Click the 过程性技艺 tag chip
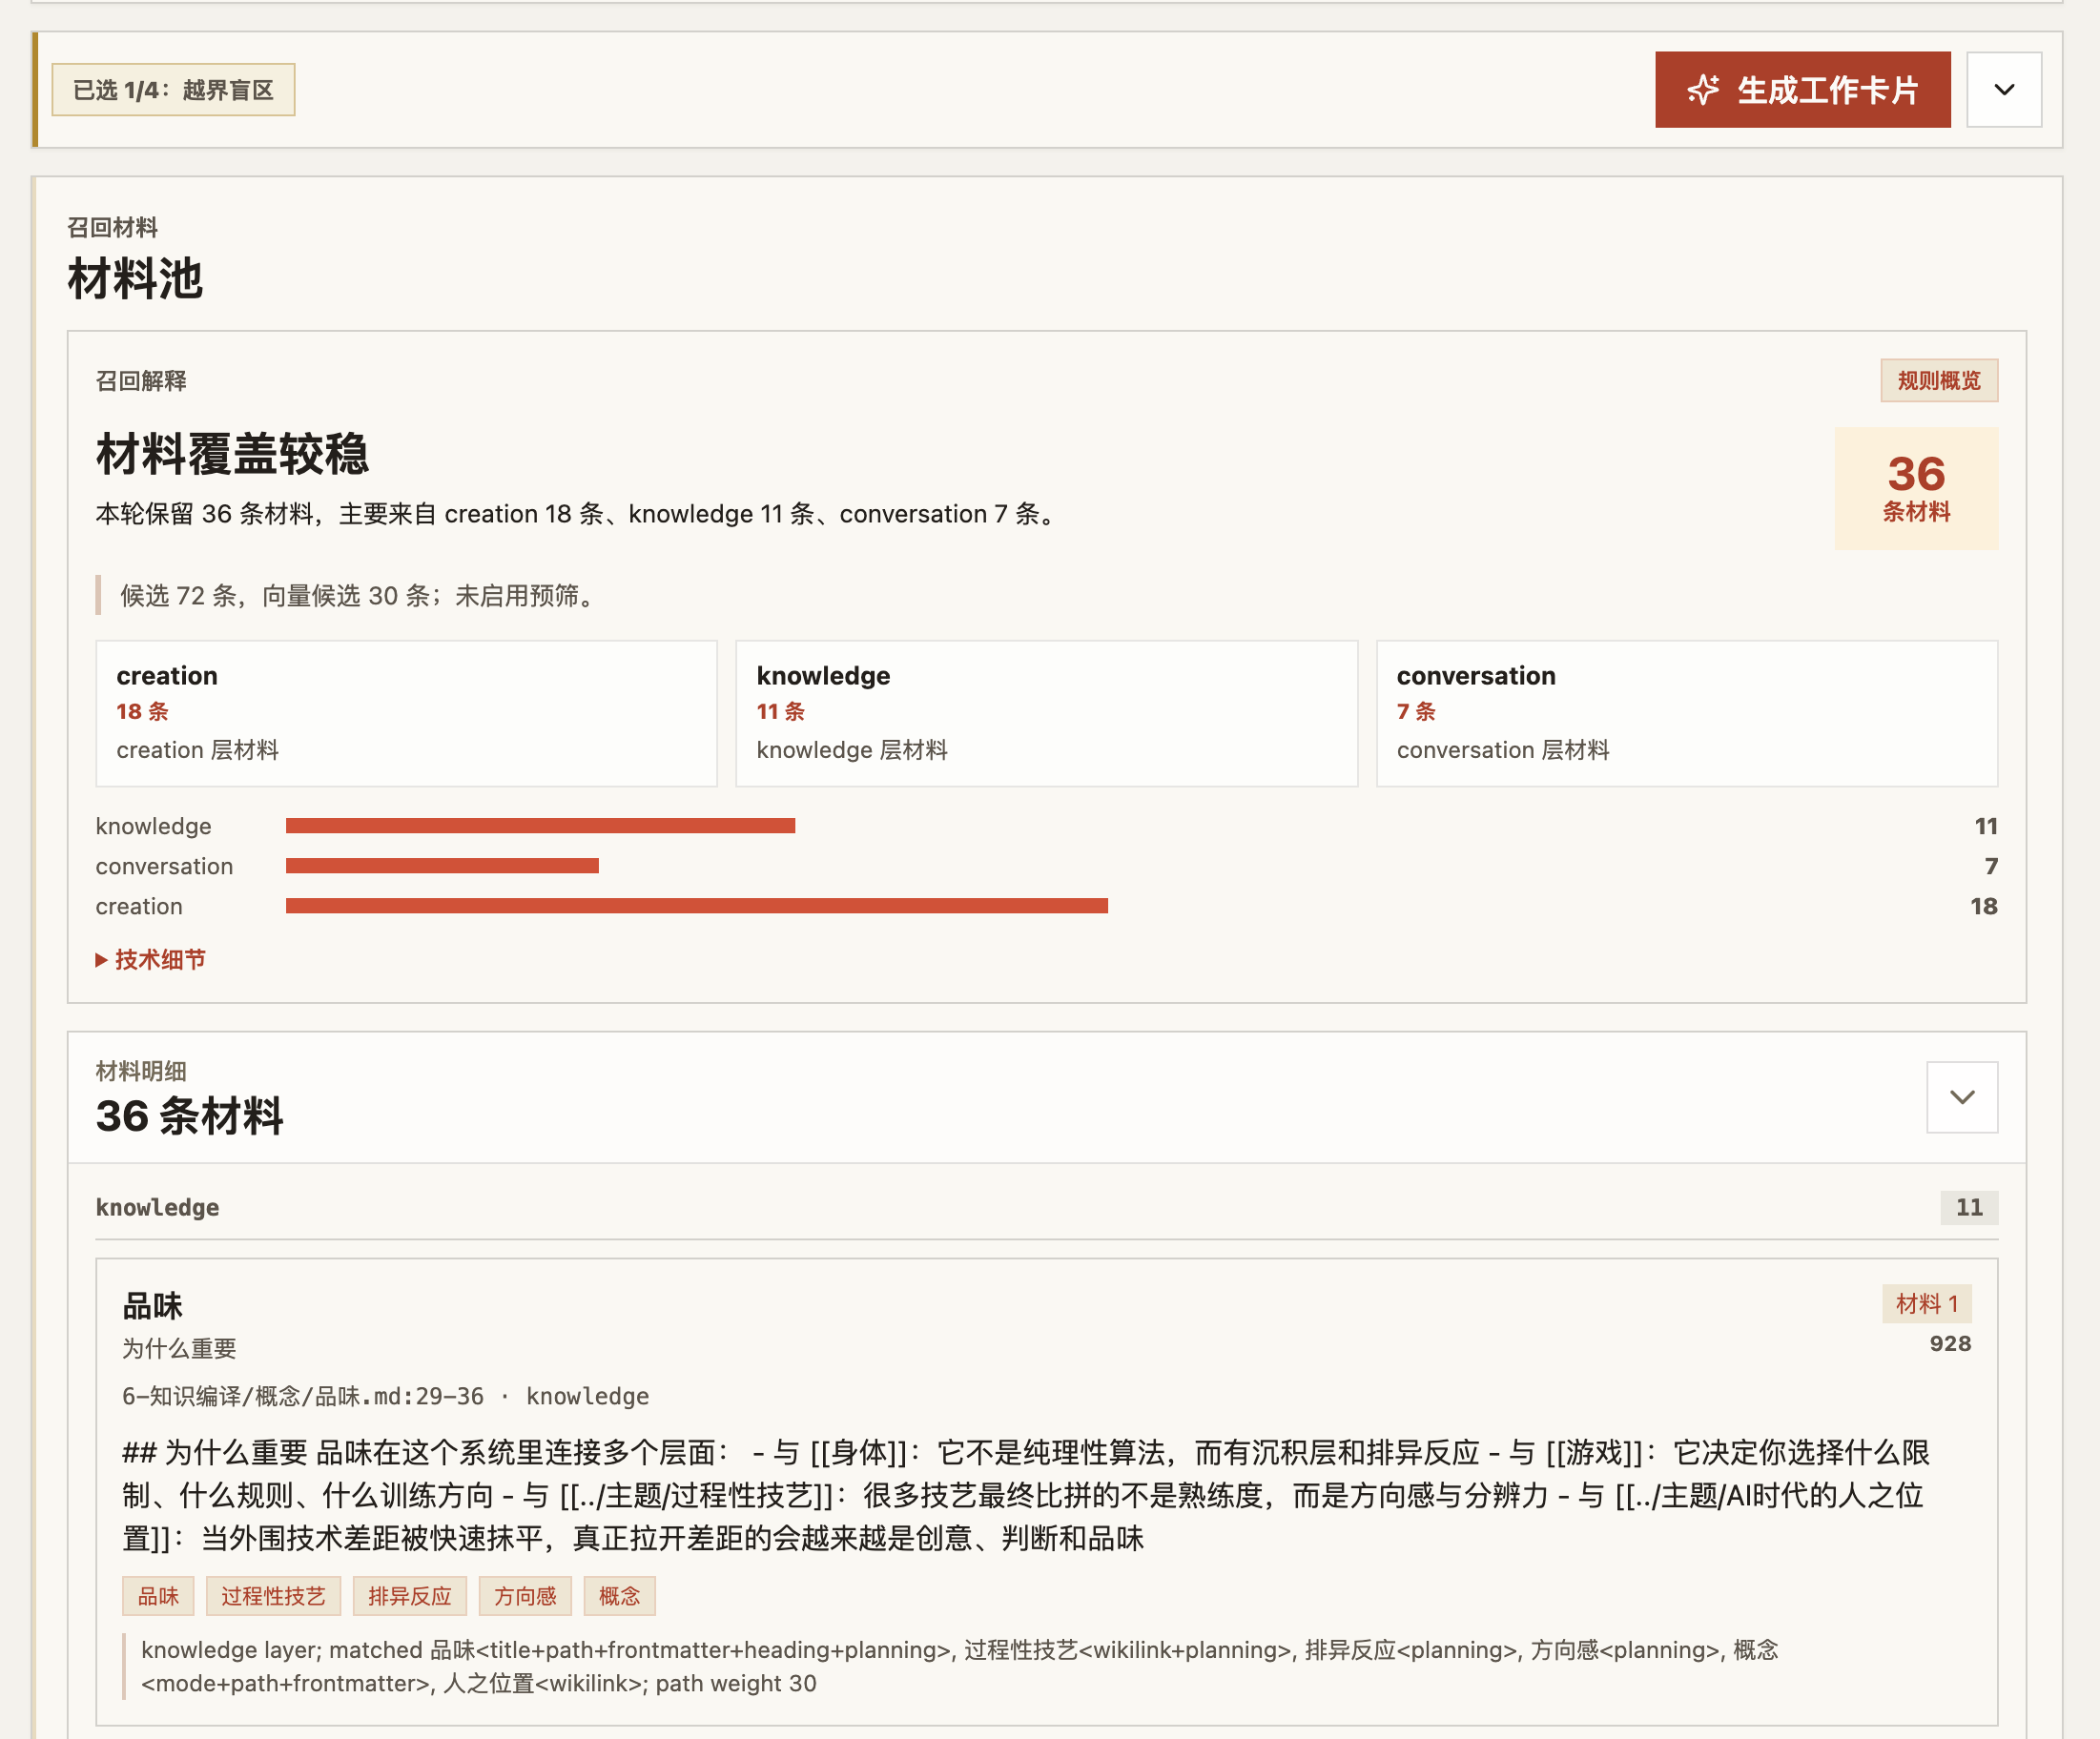 pos(273,1596)
